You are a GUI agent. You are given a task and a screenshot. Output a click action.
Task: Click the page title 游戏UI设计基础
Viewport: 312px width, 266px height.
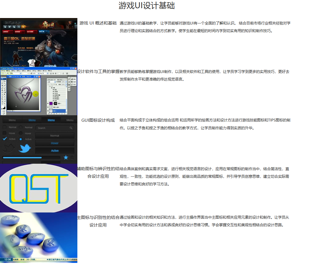click(147, 6)
